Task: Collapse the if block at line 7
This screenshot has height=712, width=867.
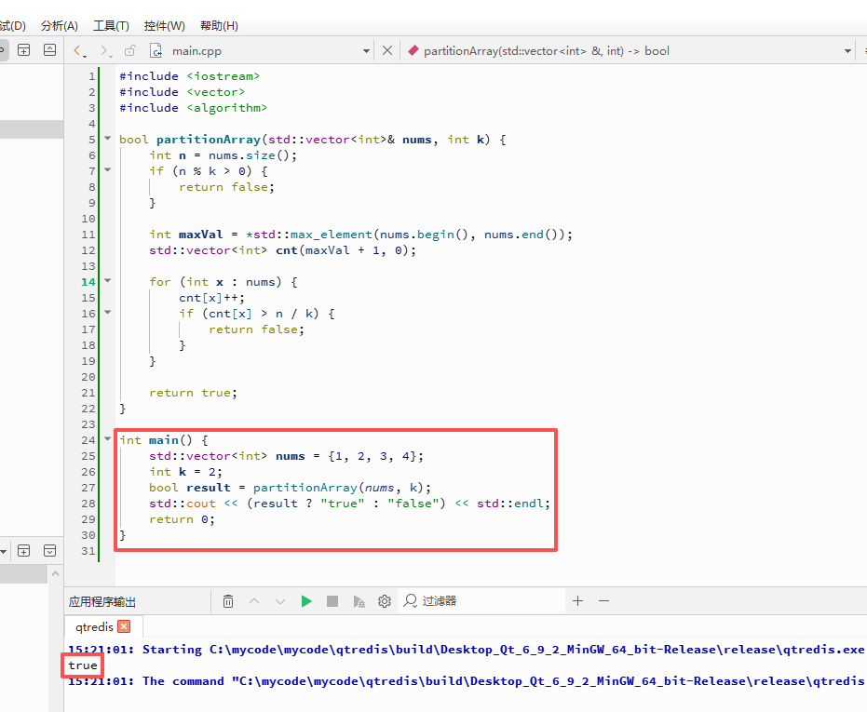Action: point(108,170)
